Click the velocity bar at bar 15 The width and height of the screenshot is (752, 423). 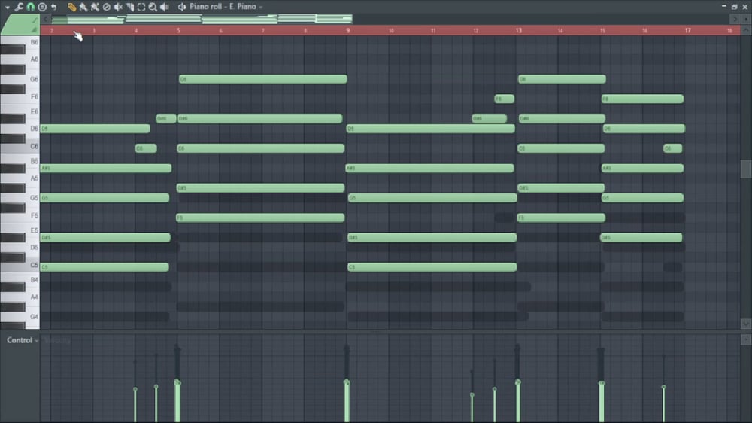[602, 402]
